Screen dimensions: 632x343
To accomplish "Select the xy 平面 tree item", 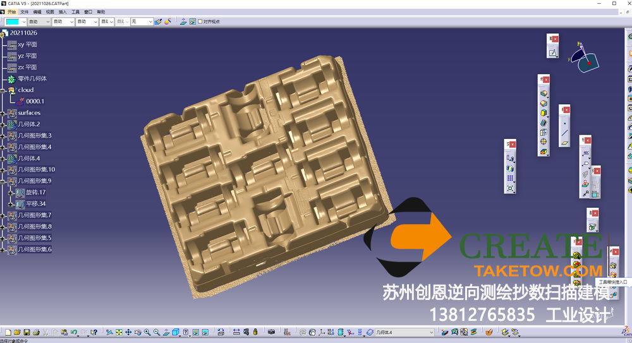I will [27, 45].
